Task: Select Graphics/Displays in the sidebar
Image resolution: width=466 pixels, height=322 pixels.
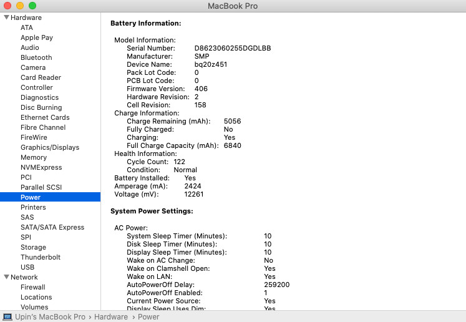Action: pos(50,147)
